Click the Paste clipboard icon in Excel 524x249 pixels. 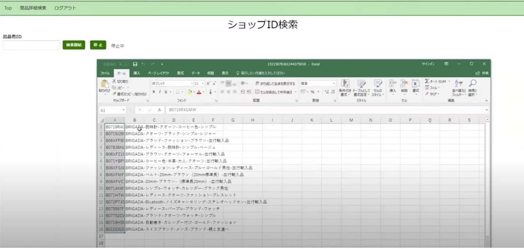104,84
